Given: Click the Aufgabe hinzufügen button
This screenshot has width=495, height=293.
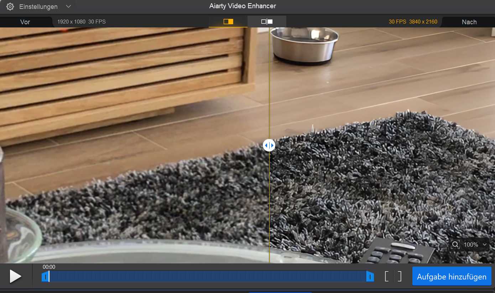Looking at the screenshot, I should (451, 276).
